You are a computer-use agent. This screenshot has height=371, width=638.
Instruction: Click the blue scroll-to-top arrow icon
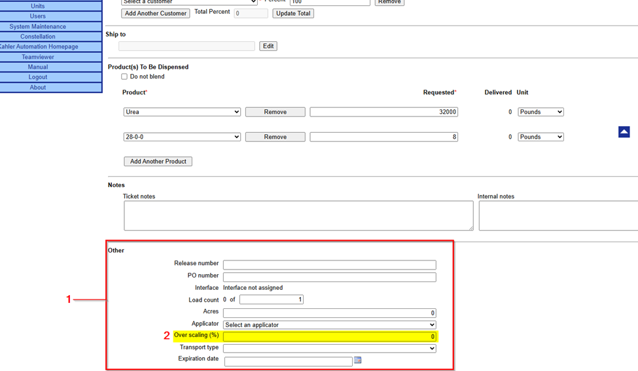624,132
